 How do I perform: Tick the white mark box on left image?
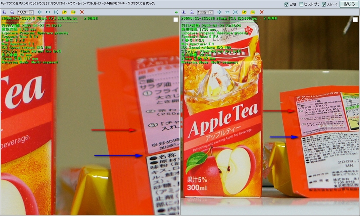(x=176, y=20)
